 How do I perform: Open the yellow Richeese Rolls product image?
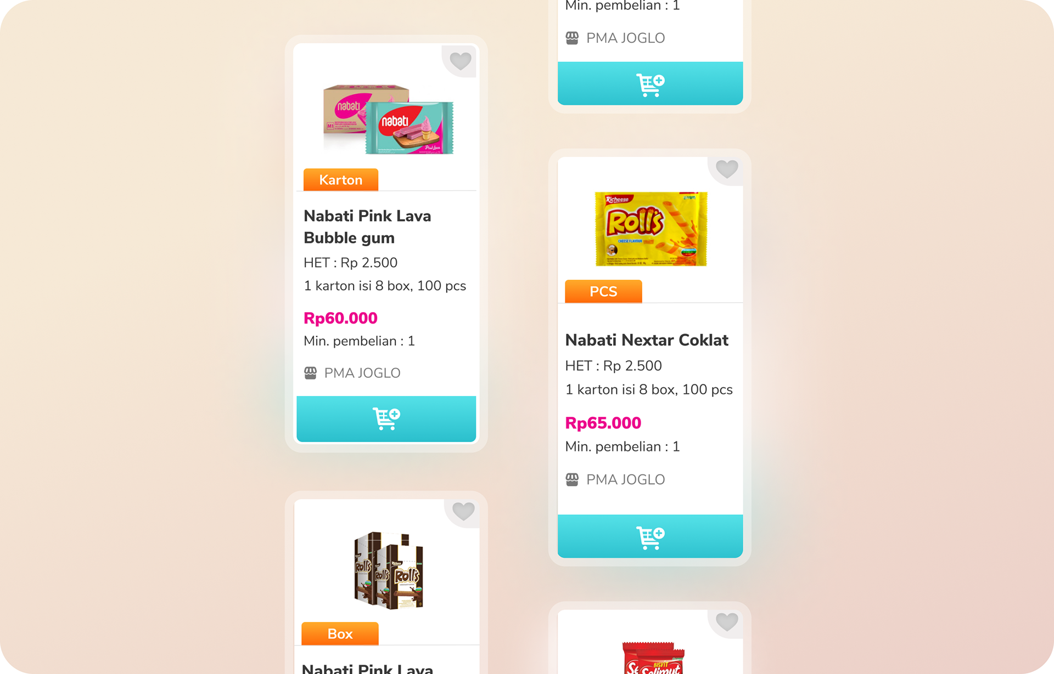tap(651, 229)
